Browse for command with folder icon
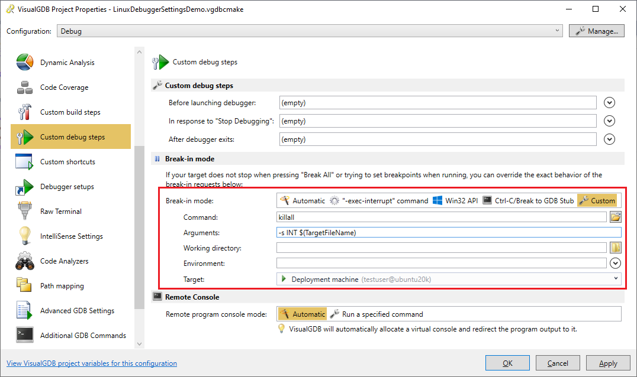Image resolution: width=637 pixels, height=377 pixels. pos(616,217)
